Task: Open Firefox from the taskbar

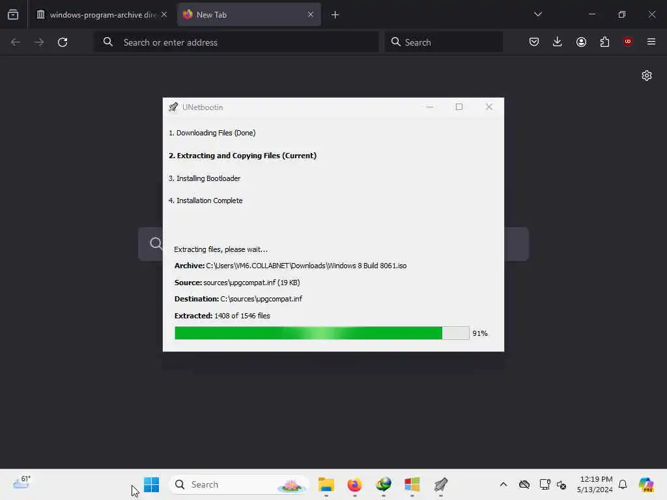Action: tap(355, 484)
